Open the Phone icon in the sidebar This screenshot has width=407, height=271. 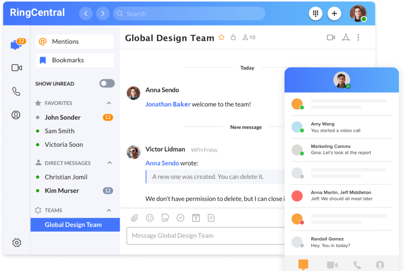16,91
